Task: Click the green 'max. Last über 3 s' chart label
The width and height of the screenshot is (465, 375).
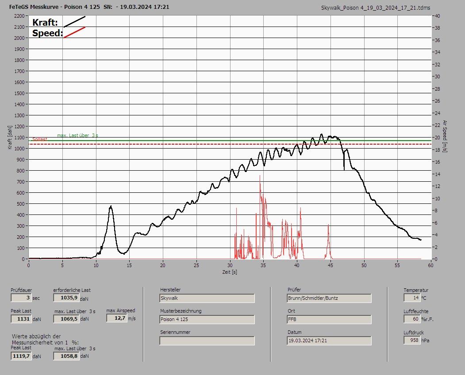Action: click(x=78, y=135)
